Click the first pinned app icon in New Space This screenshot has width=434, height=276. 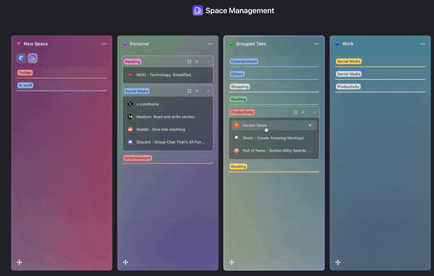21,58
